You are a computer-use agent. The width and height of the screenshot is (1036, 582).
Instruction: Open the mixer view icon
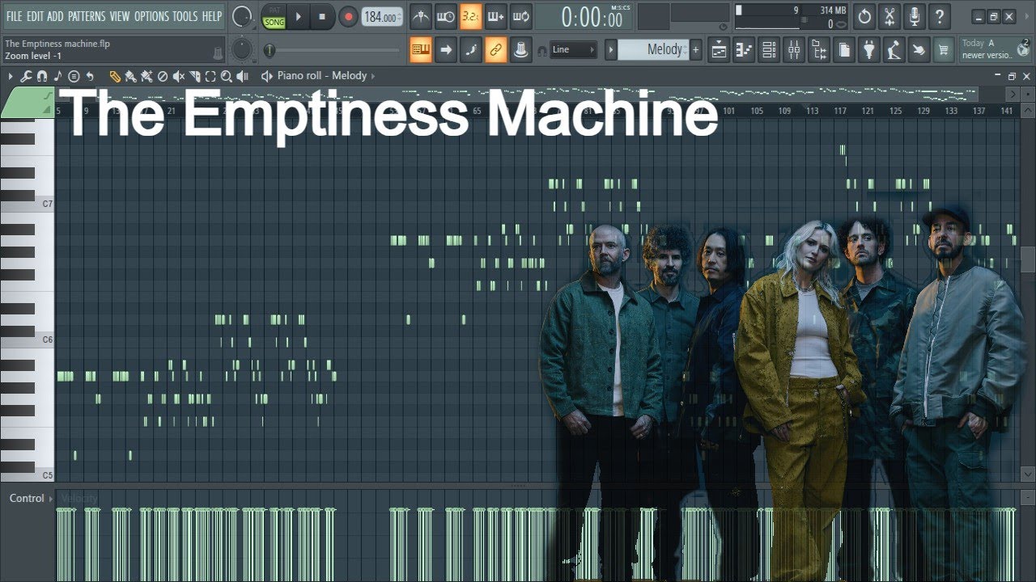tap(794, 49)
